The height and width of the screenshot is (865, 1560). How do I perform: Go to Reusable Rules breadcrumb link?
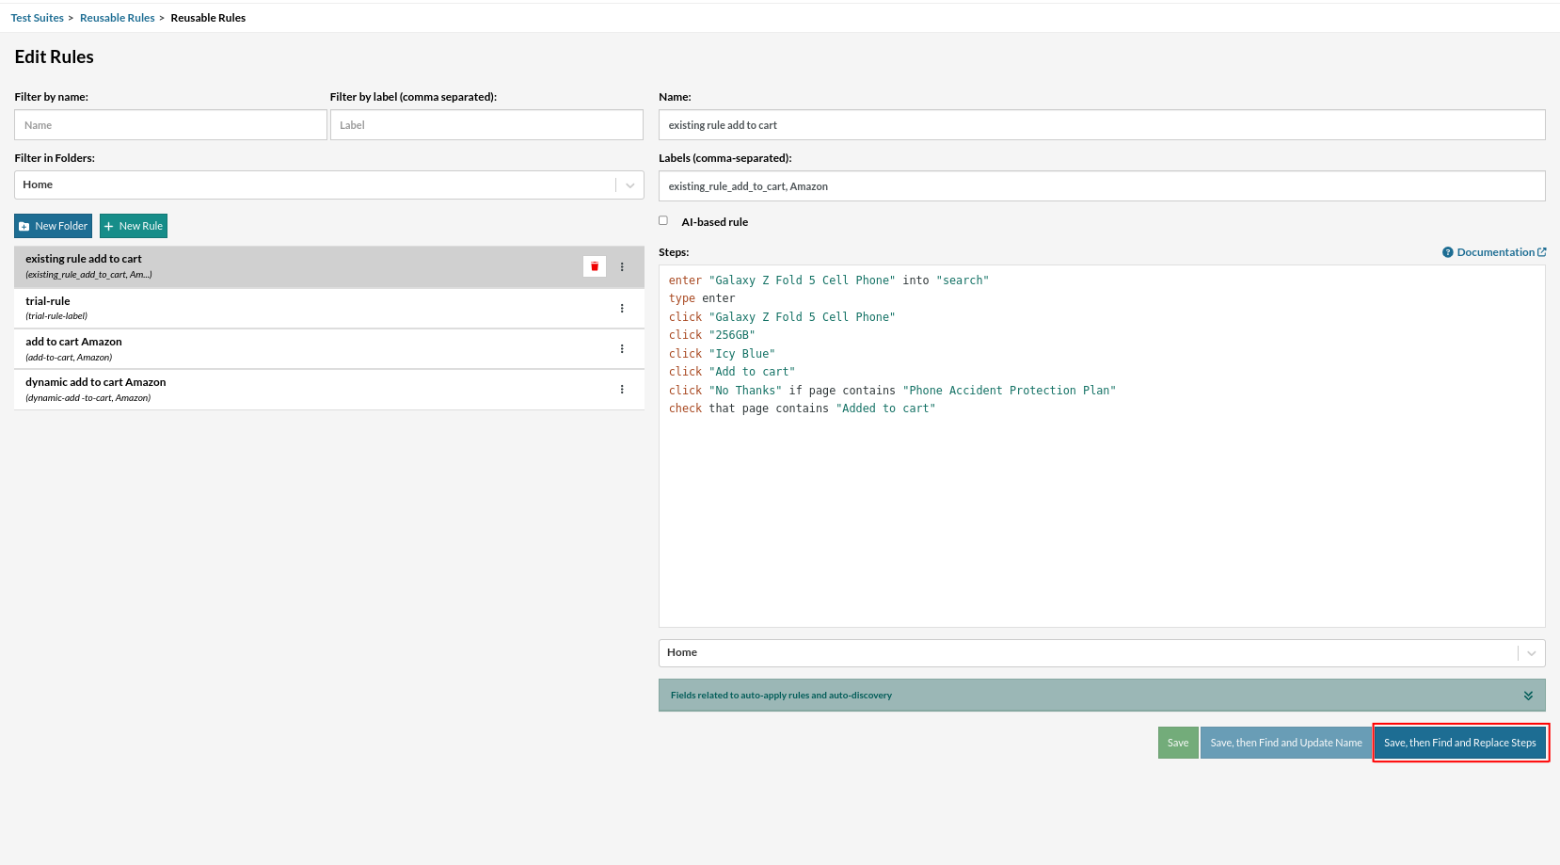[117, 18]
